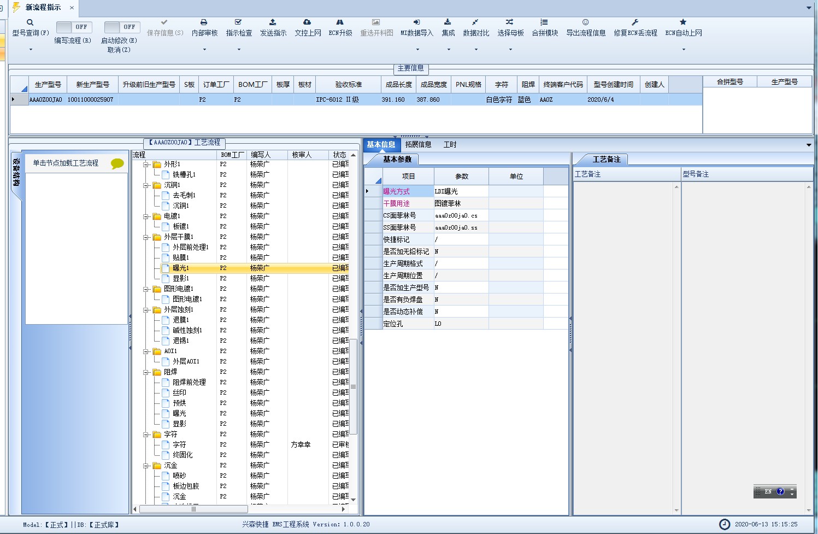Click the 参数 column header
The width and height of the screenshot is (818, 534).
[x=462, y=177]
